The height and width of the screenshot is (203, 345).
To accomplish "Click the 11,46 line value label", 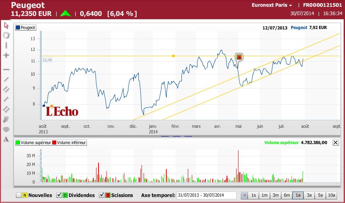I will coord(47,60).
